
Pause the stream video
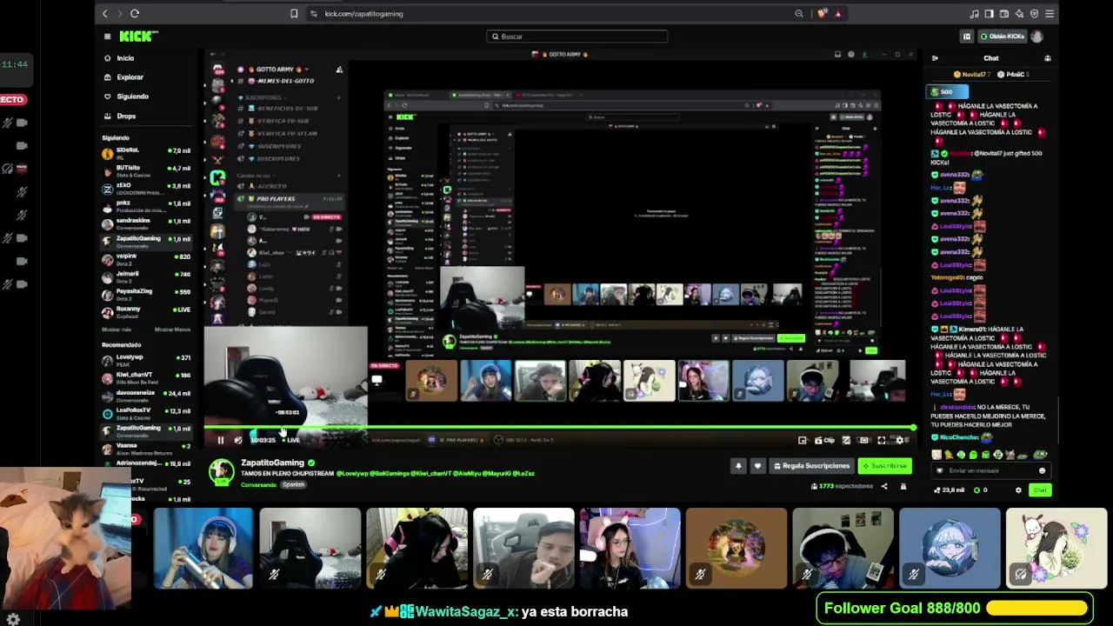coord(220,440)
